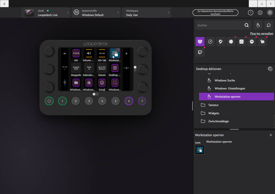Click the rotation refresh icon beside search
The image size is (275, 194).
tap(268, 25)
